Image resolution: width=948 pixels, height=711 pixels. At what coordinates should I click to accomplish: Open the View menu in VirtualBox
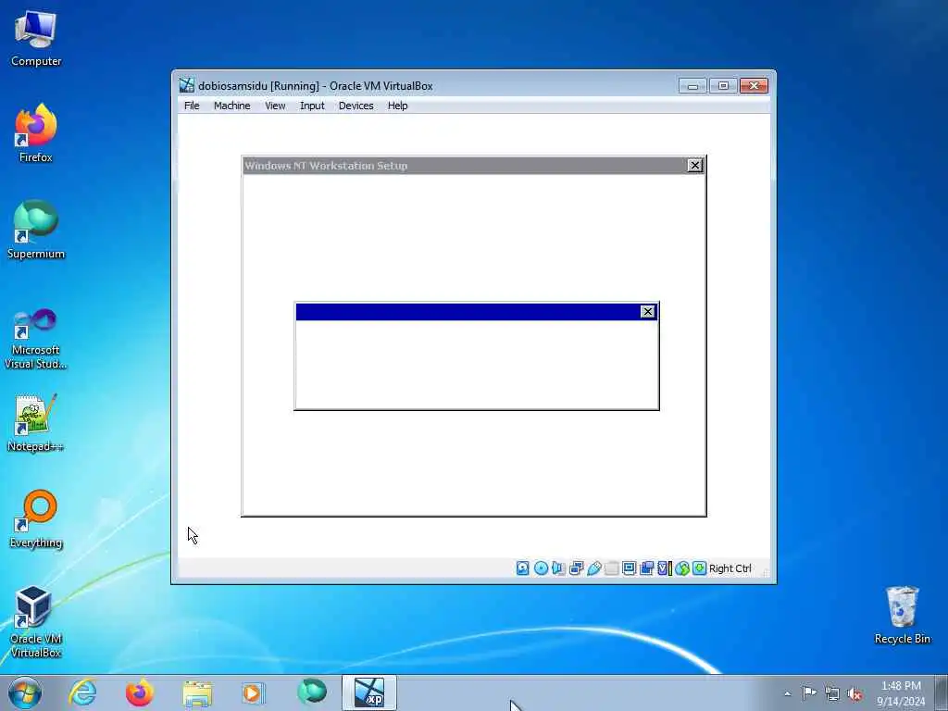tap(275, 106)
